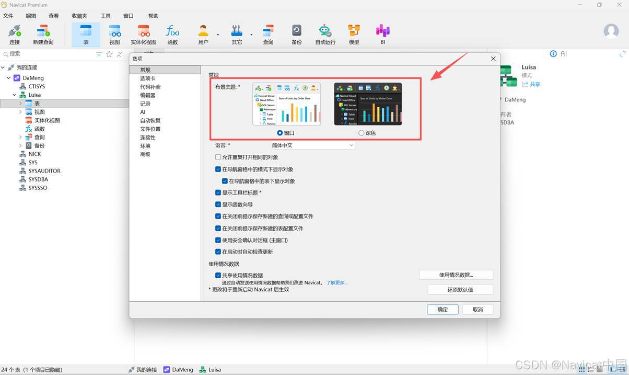Open the 查看 menu
Image resolution: width=629 pixels, height=375 pixels.
[53, 16]
